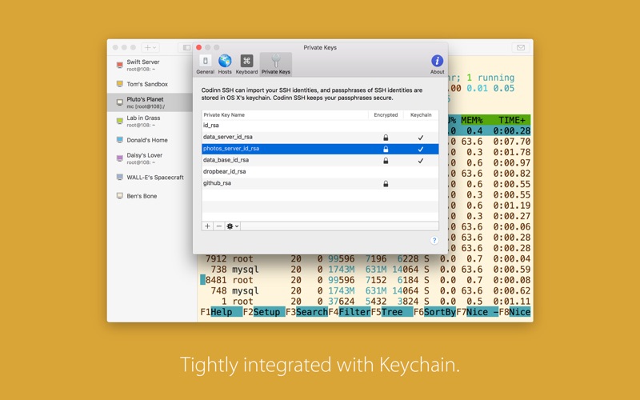Click the Tom's Sandbox yellow monitor icon
This screenshot has height=400, width=640.
119,84
